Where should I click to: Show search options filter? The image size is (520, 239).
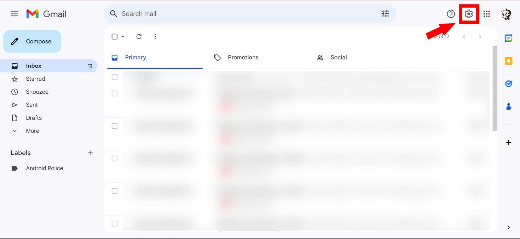[x=385, y=14]
